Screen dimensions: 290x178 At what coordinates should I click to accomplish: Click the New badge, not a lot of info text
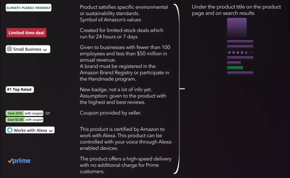pyautogui.click(x=116, y=90)
